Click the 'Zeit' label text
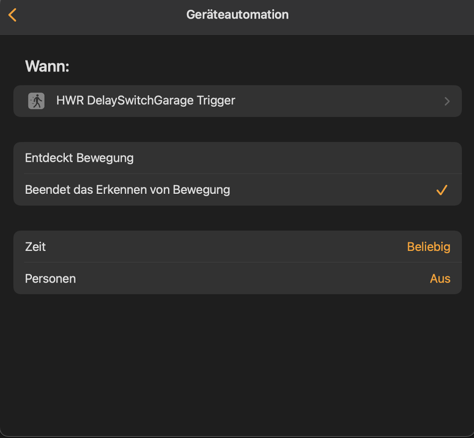474x438 pixels. point(35,247)
